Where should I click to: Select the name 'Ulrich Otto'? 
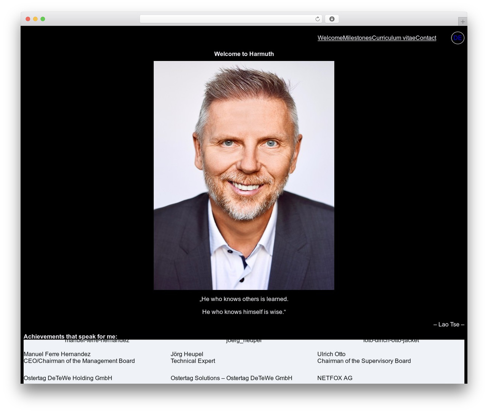click(331, 354)
